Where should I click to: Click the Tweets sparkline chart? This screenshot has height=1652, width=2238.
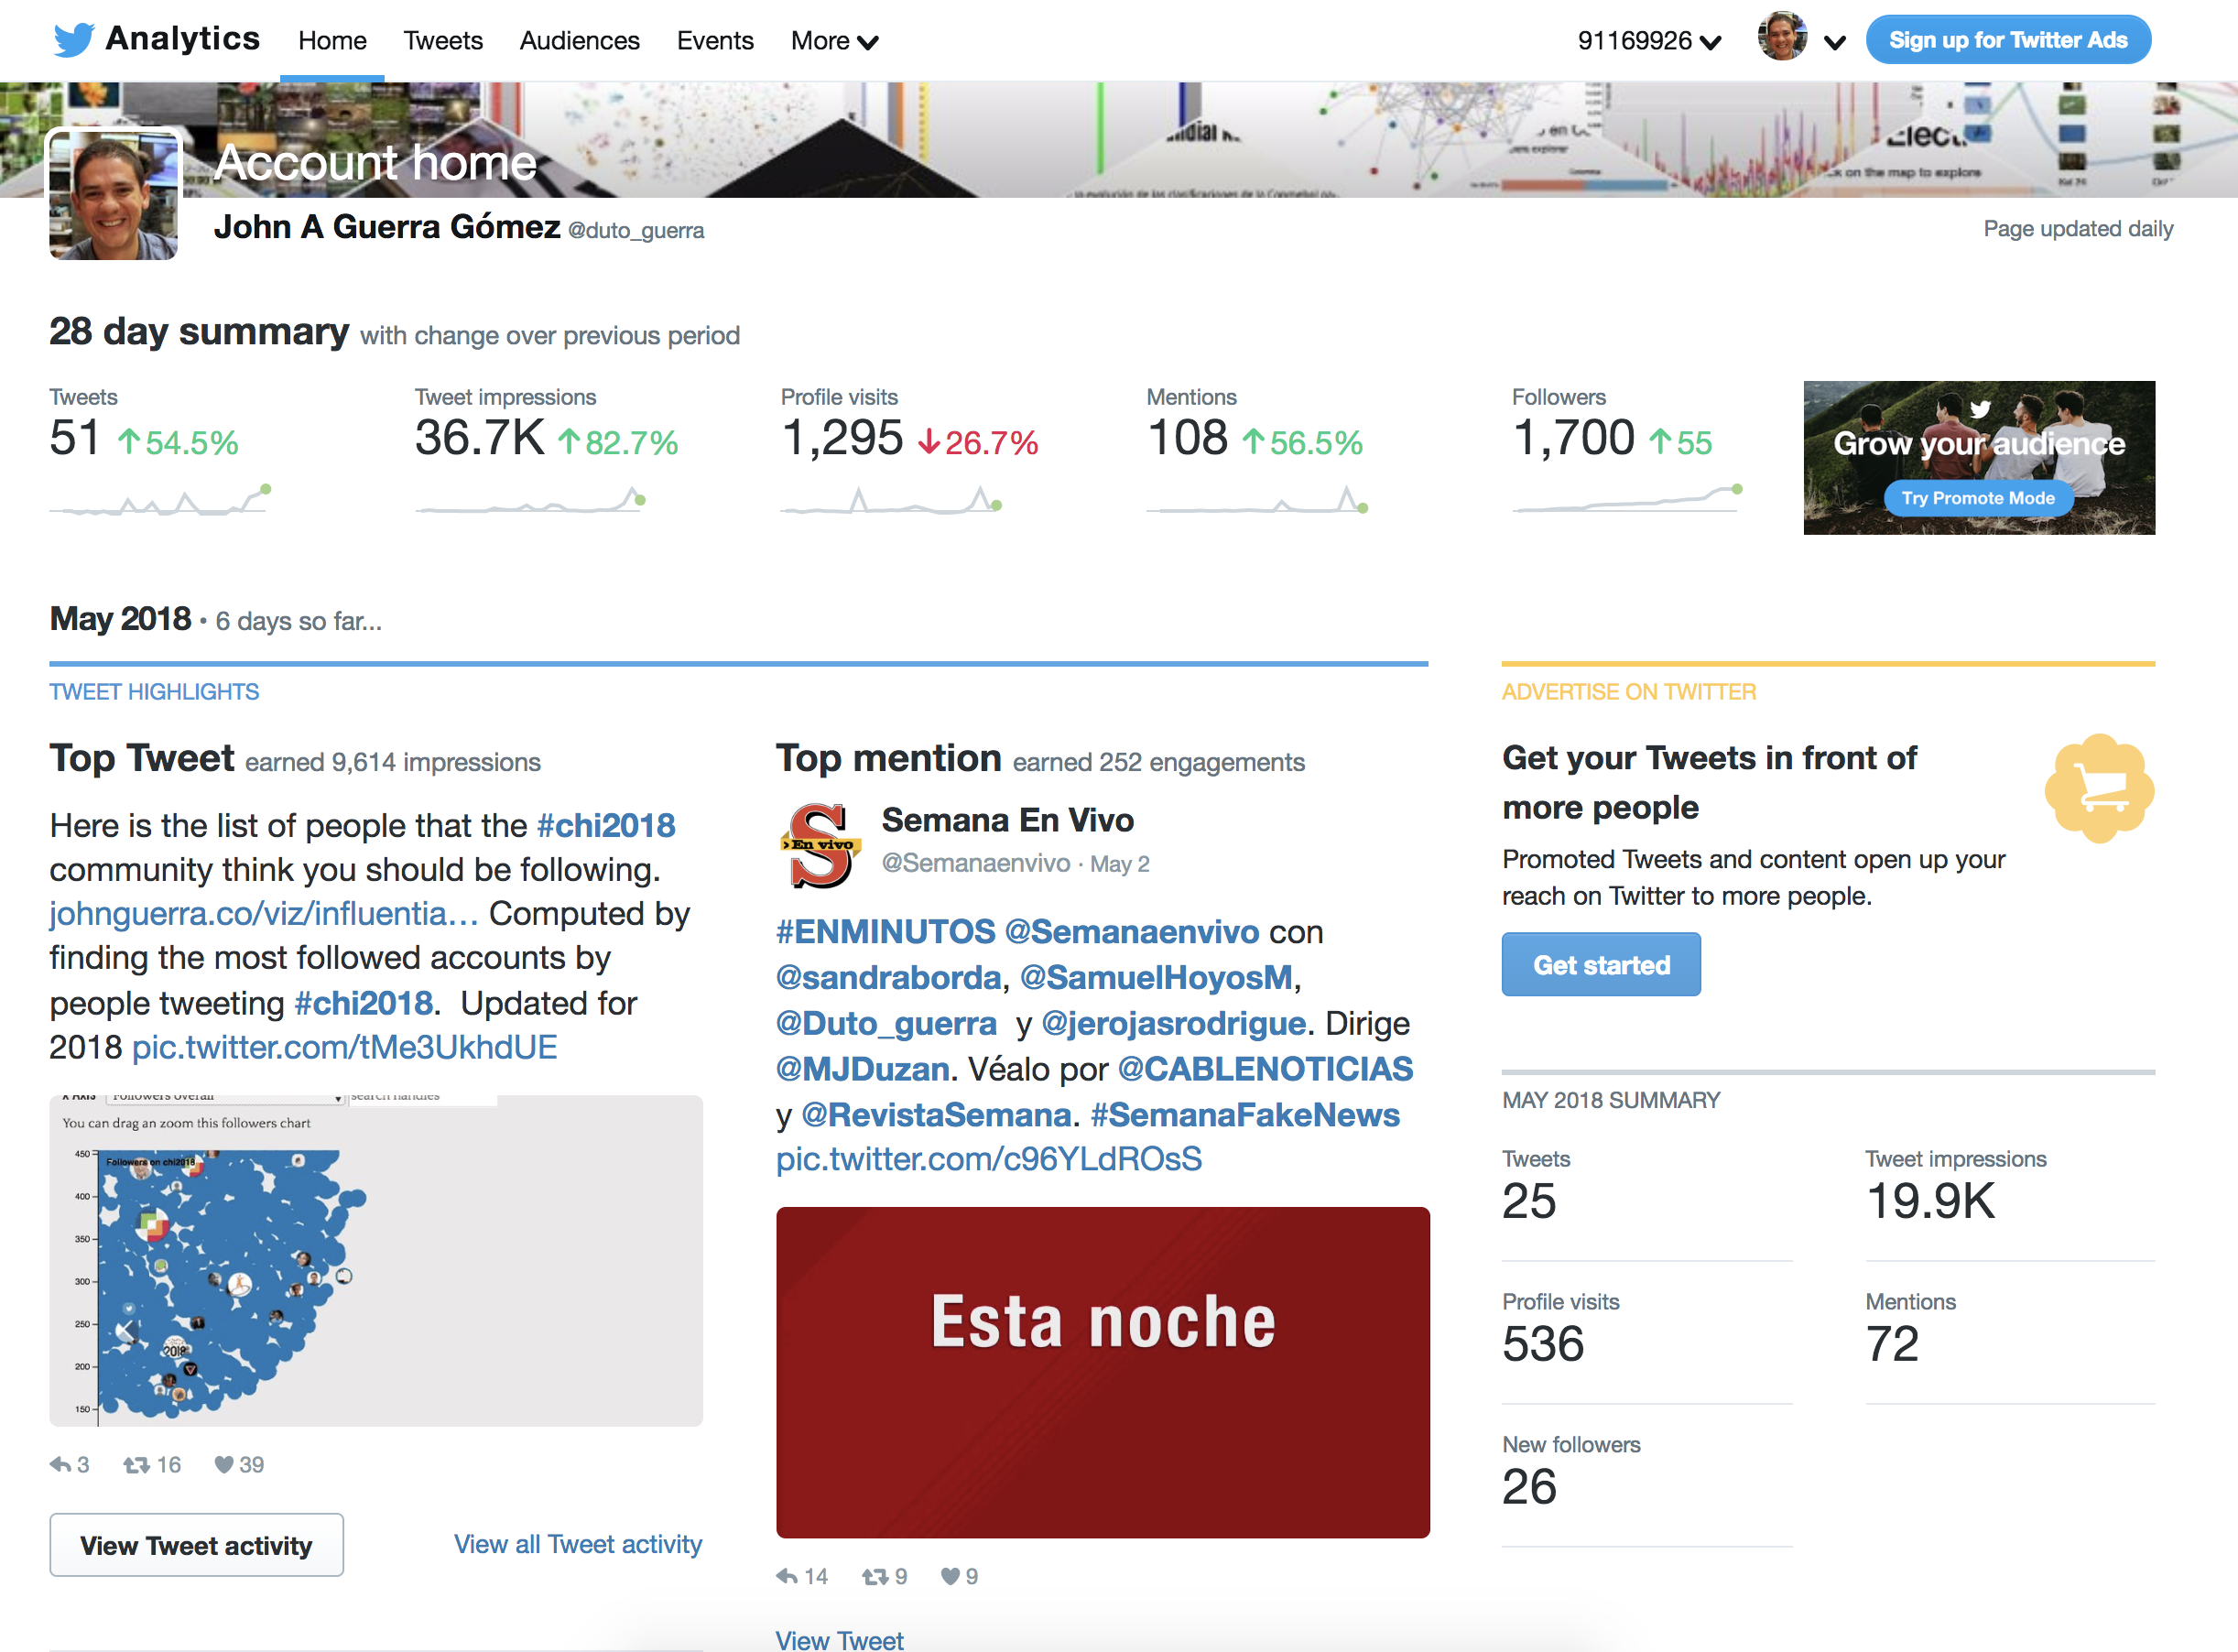point(160,499)
